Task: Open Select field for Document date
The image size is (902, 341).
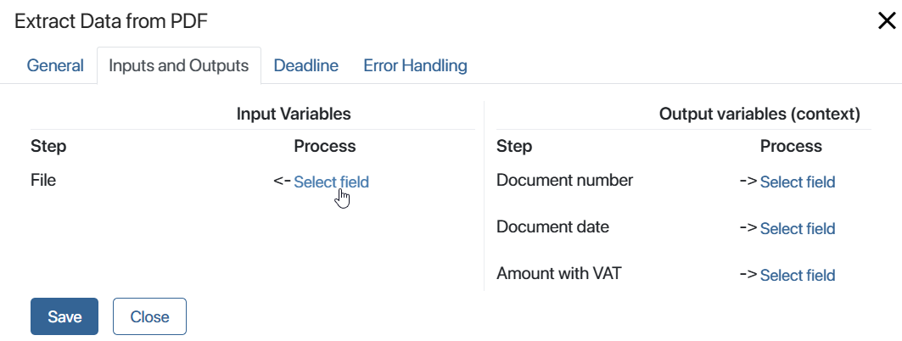Action: [798, 229]
